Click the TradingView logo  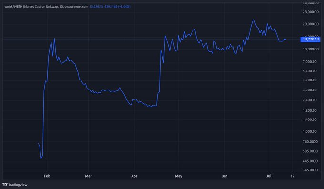15,185
